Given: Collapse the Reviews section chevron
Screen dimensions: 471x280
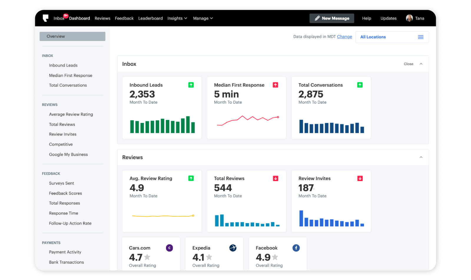Looking at the screenshot, I should tap(421, 157).
